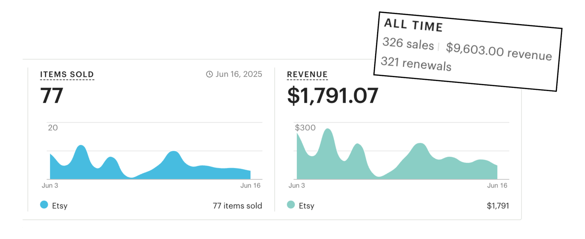585x239 pixels.
Task: Click the 321 renewals stat
Action: tap(416, 64)
